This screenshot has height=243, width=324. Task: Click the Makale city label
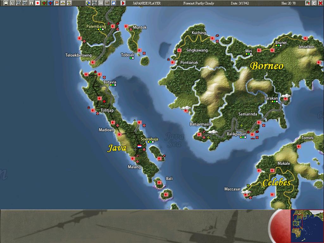pyautogui.click(x=283, y=163)
